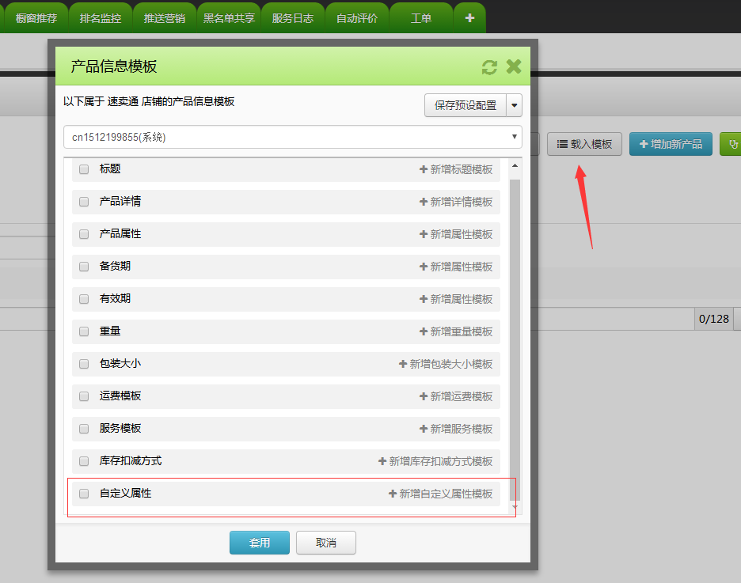Check the 自定义属性 checkbox
This screenshot has width=741, height=583.
[x=84, y=494]
